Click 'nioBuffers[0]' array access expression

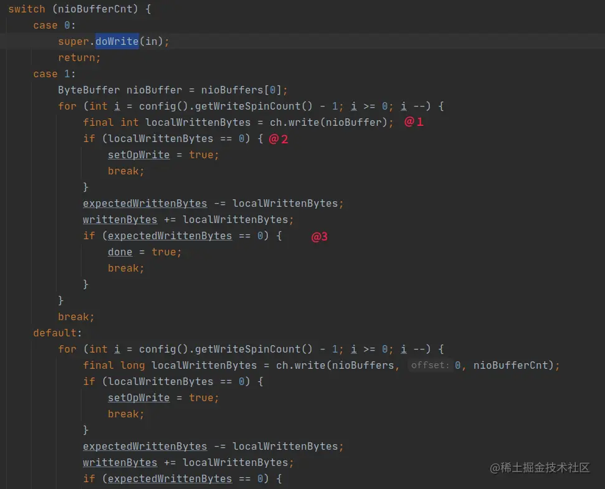point(242,90)
